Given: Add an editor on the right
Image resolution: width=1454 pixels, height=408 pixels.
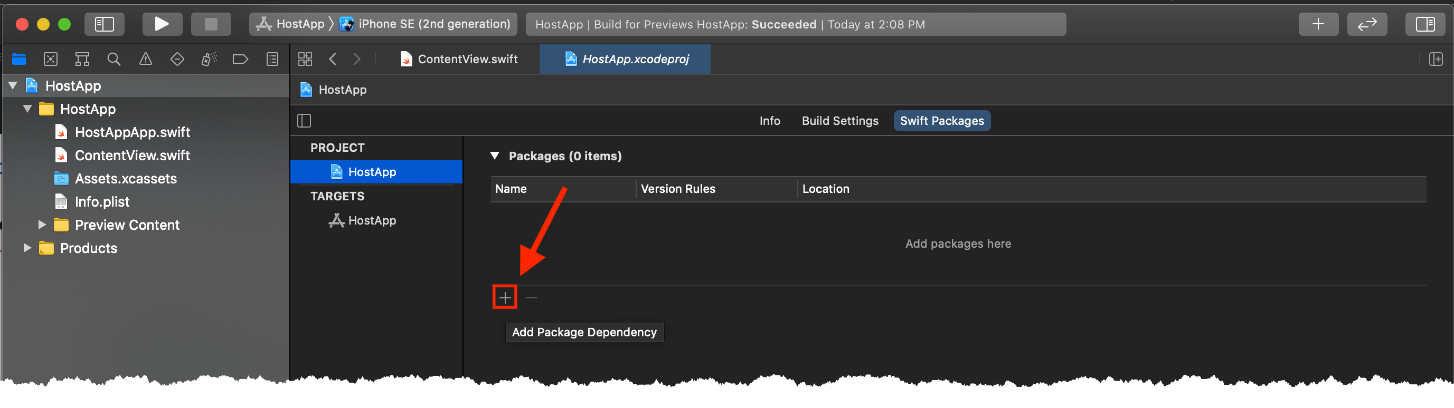Looking at the screenshot, I should click(1436, 59).
